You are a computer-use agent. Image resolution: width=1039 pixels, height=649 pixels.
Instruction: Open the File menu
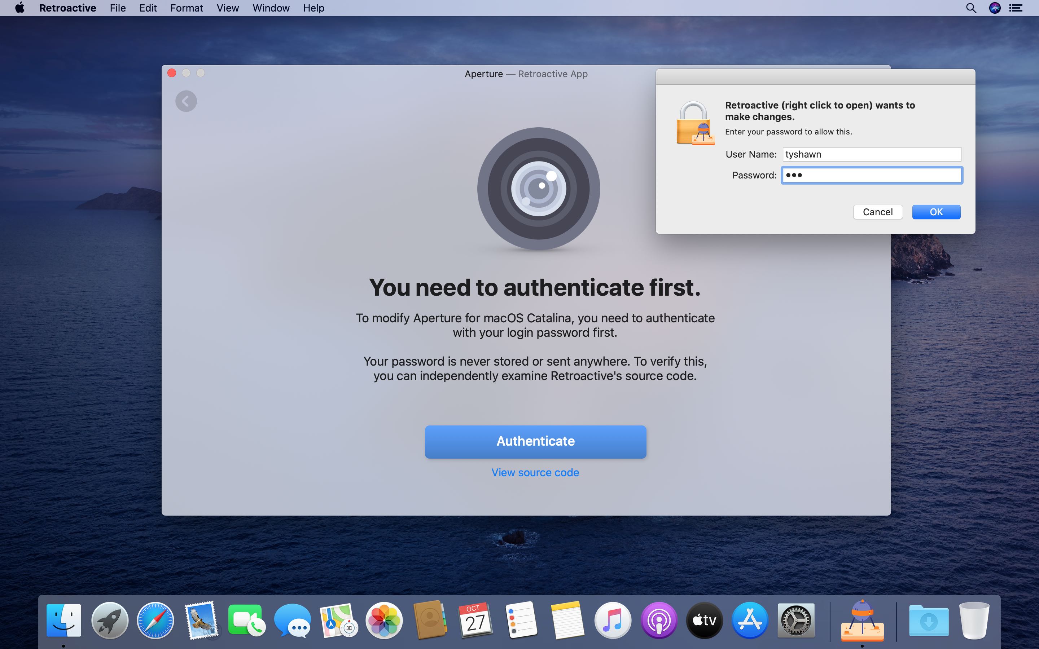point(117,8)
